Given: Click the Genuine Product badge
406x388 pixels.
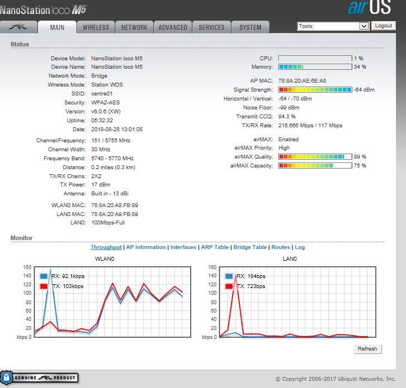Looking at the screenshot, I should pyautogui.click(x=39, y=377).
